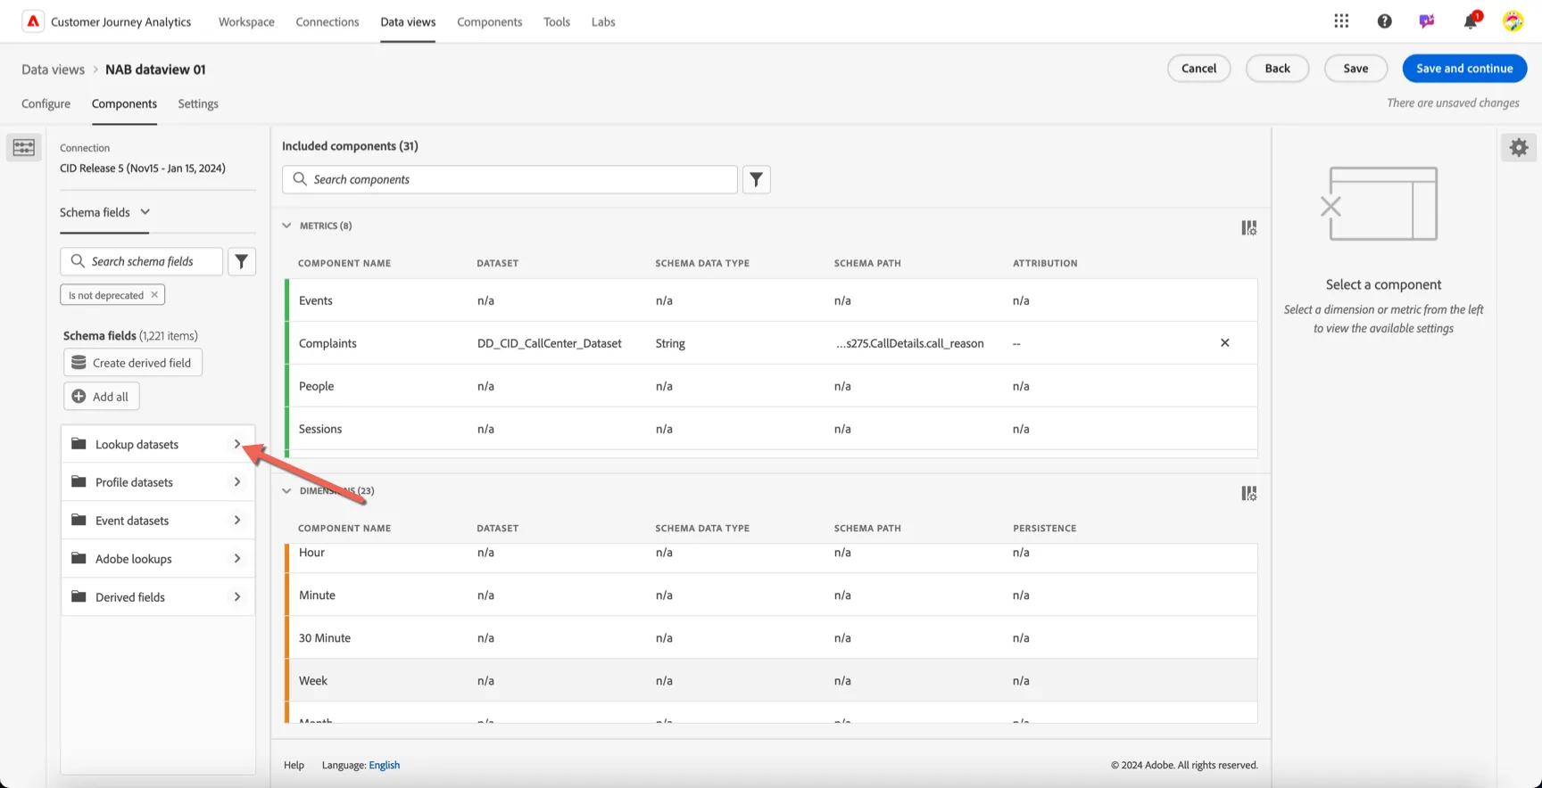Click the Add all button
The image size is (1542, 788).
[102, 397]
